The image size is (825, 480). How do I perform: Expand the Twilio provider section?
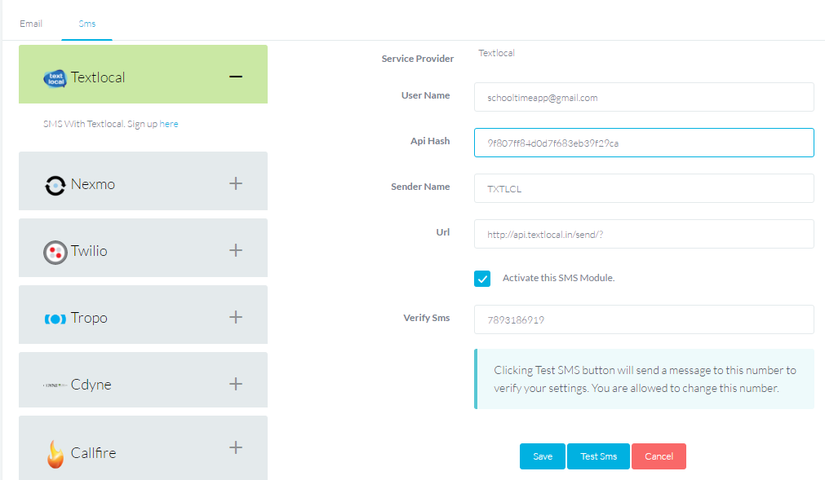coord(236,250)
